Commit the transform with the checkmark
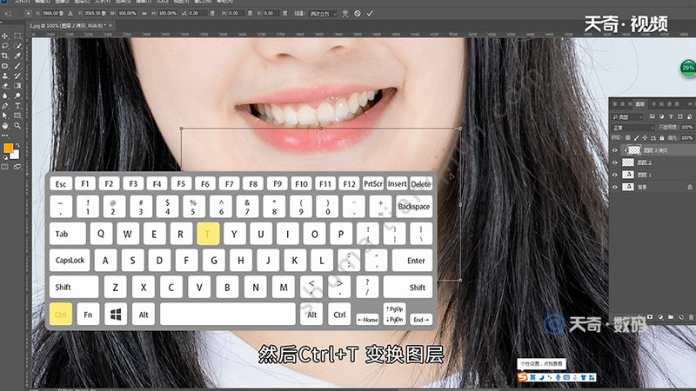 click(370, 14)
